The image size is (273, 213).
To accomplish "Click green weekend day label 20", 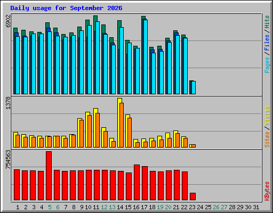I will 168,207.
